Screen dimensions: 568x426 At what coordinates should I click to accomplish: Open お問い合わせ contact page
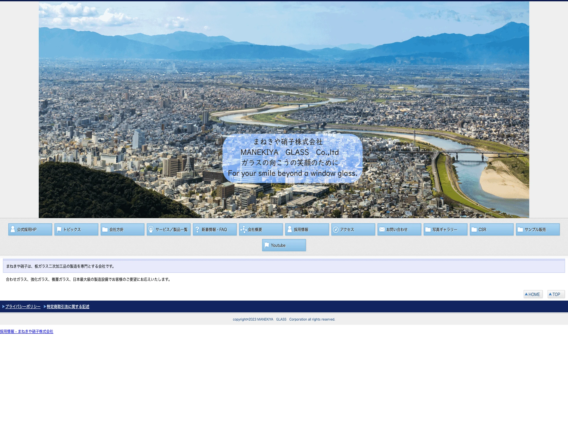tap(399, 229)
